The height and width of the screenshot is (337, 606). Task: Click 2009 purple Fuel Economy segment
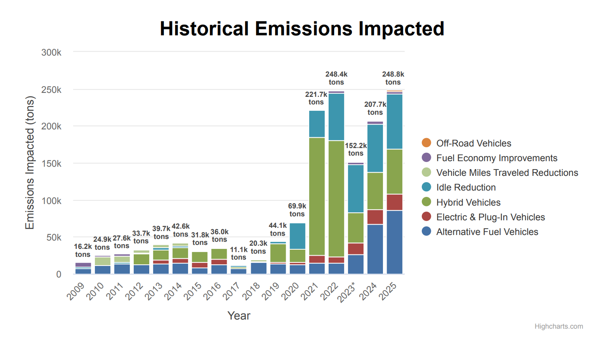pos(83,265)
